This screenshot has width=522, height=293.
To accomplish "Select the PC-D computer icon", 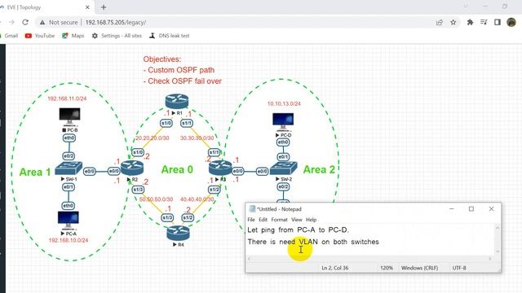I will [x=283, y=122].
